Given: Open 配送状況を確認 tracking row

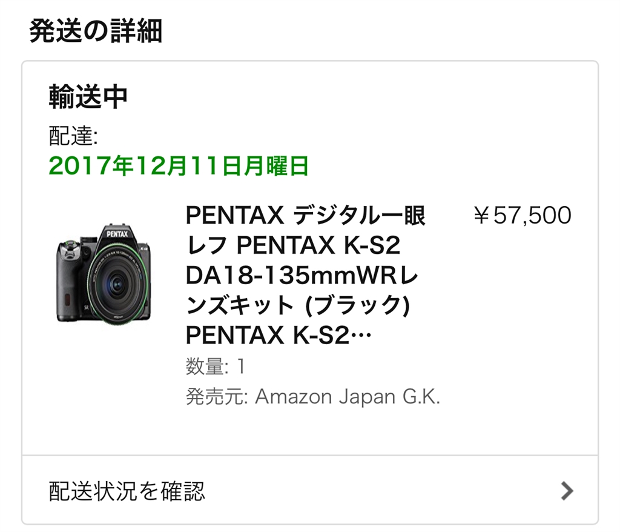Looking at the screenshot, I should click(x=310, y=490).
